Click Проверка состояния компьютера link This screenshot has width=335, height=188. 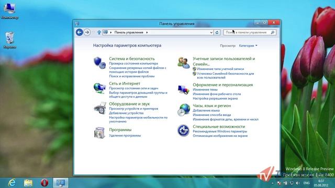[133, 64]
